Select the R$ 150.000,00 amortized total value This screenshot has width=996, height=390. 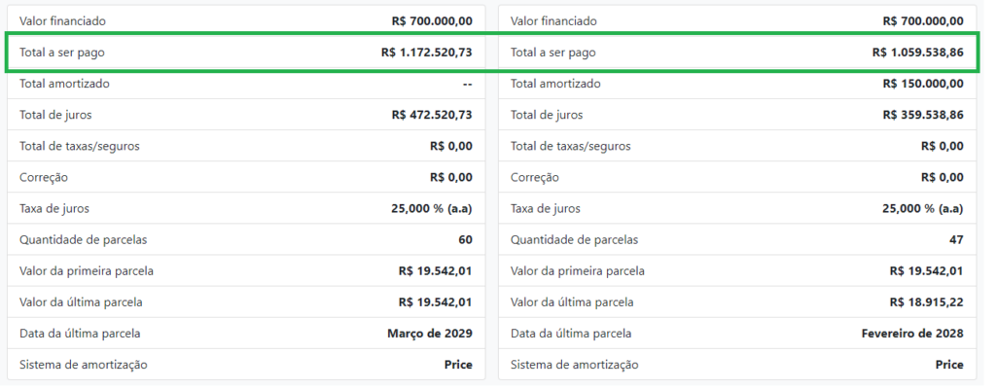(x=923, y=84)
